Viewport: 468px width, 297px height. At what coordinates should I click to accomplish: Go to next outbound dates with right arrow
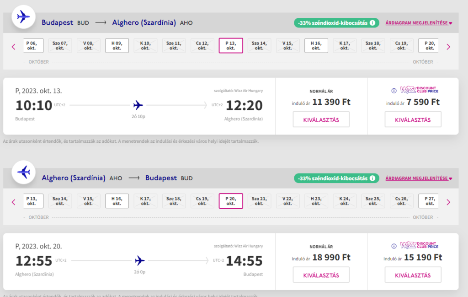(x=448, y=46)
